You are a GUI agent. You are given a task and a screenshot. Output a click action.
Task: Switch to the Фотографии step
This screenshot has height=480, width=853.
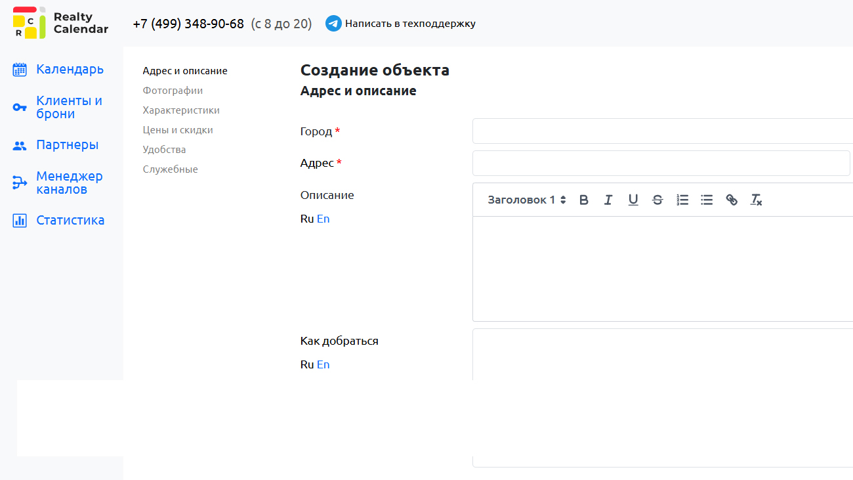point(173,91)
